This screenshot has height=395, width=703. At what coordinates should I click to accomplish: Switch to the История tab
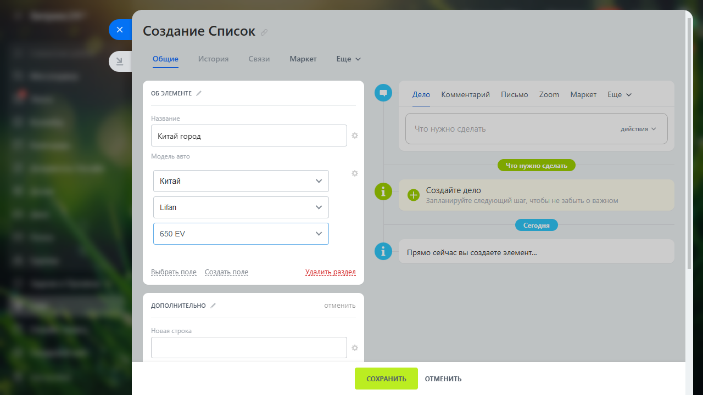213,59
